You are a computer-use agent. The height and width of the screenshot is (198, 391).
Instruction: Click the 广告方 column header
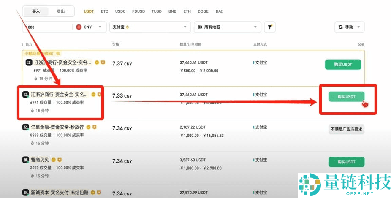coord(27,44)
